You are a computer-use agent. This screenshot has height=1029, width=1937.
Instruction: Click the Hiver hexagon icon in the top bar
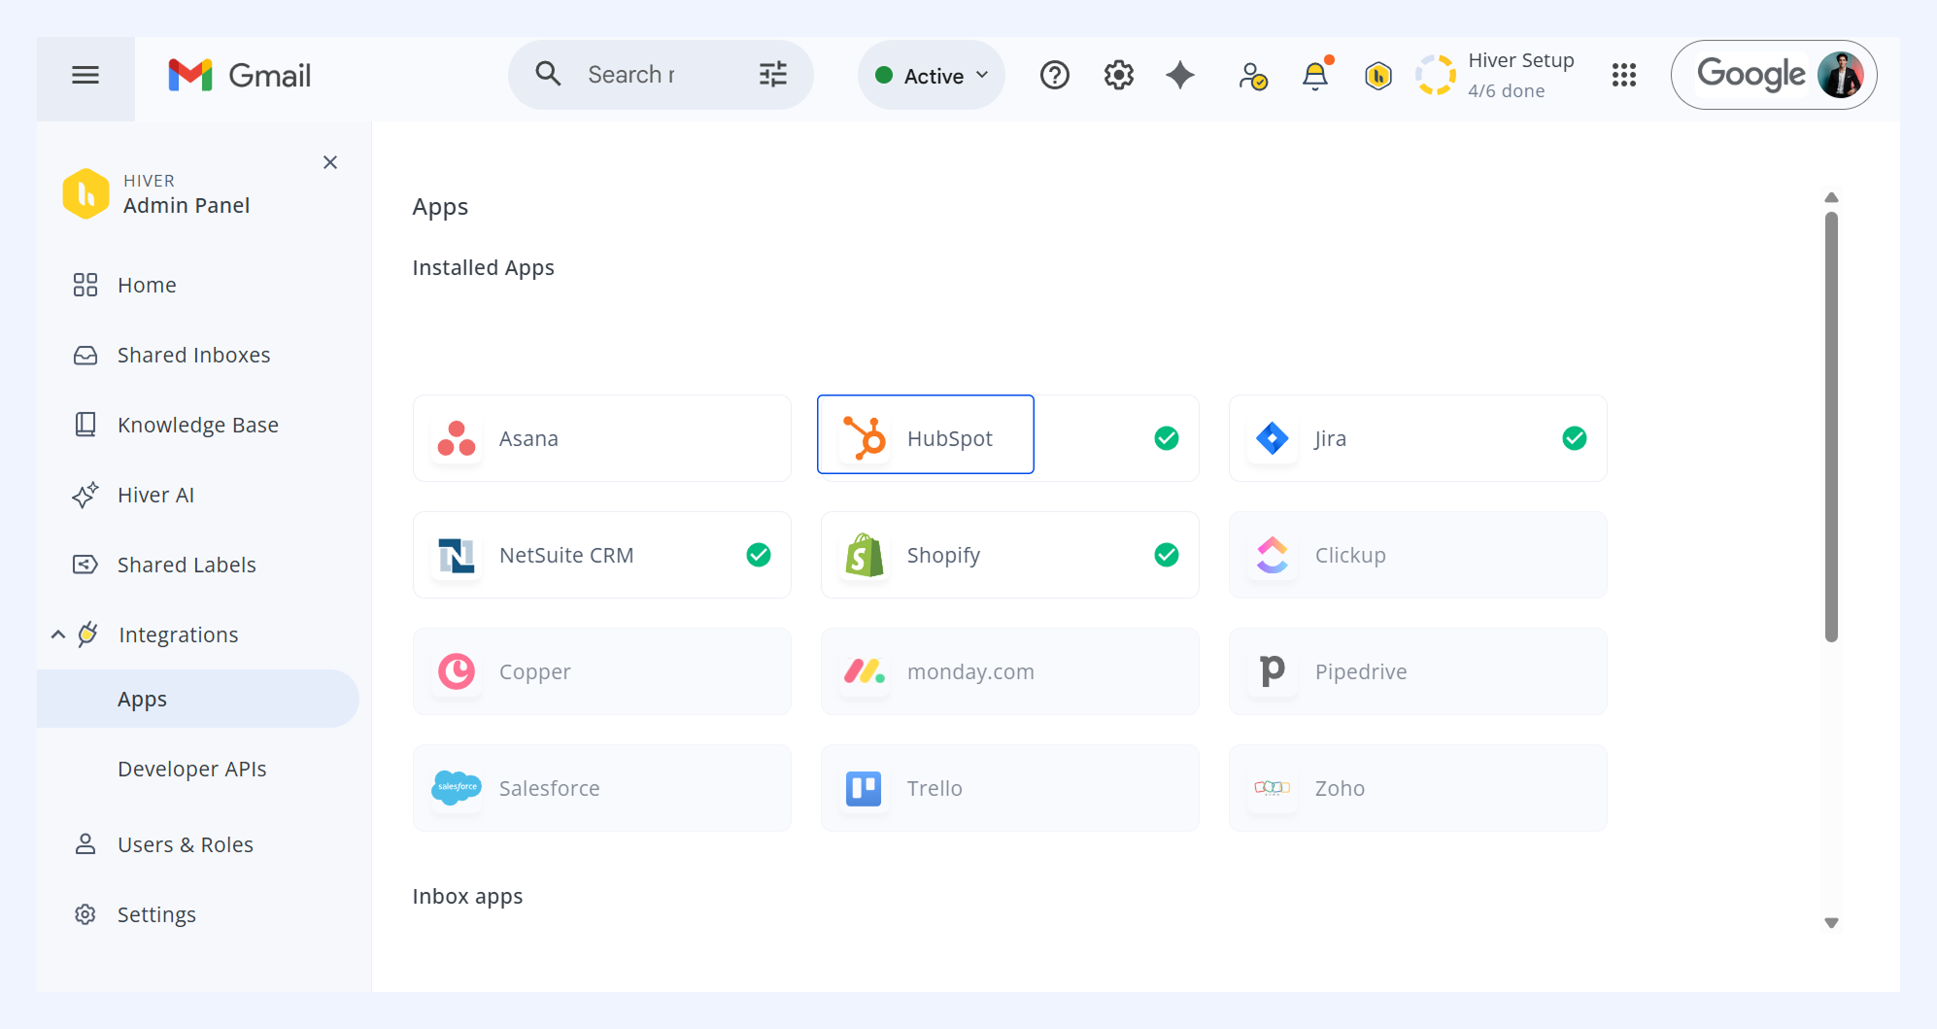click(1378, 75)
